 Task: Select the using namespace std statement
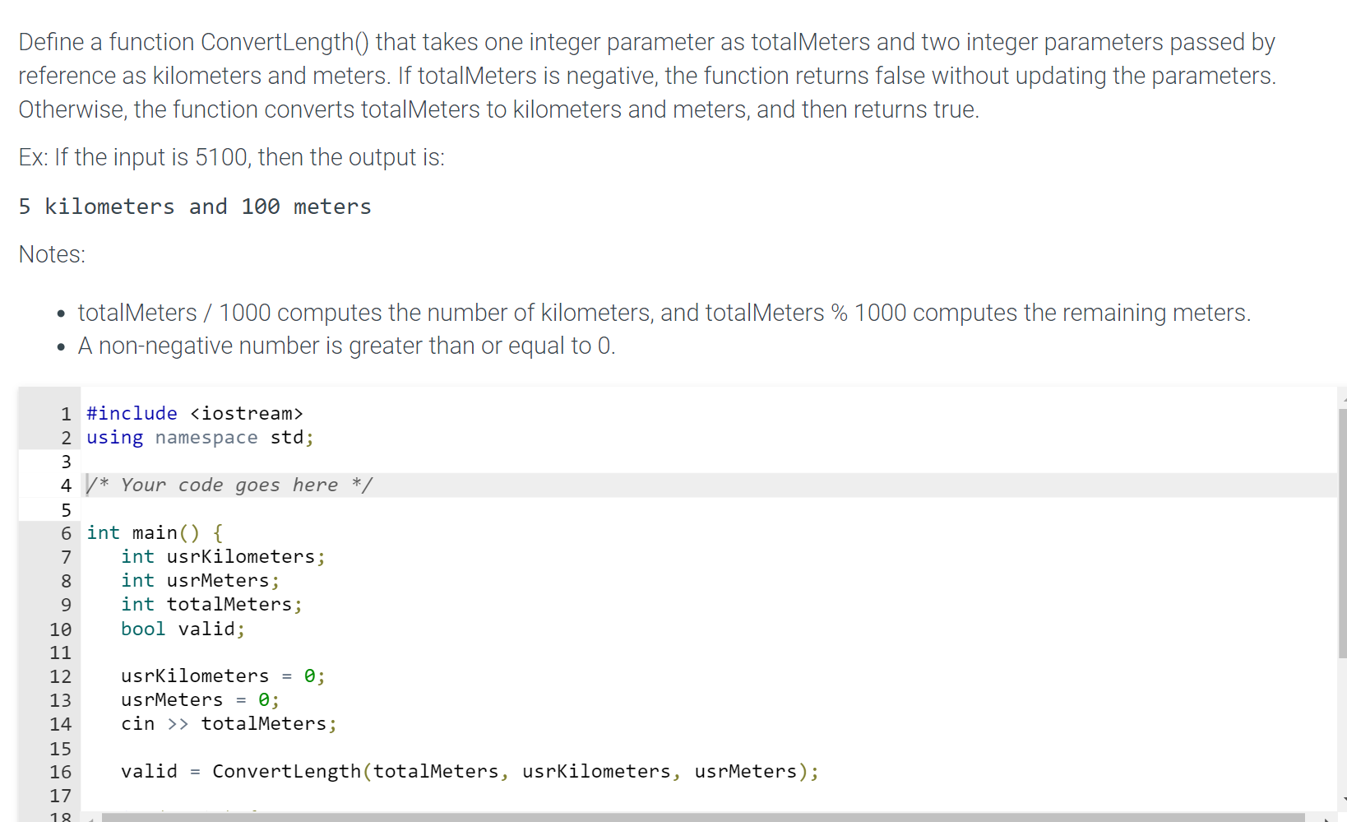(199, 438)
